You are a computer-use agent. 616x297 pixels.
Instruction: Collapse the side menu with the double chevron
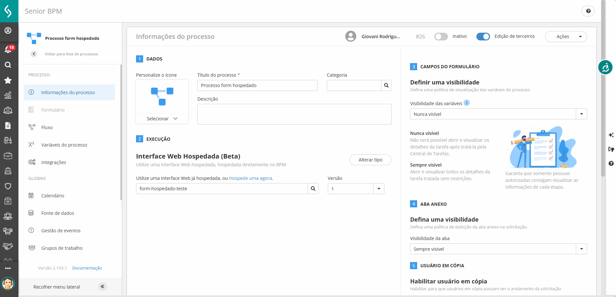(102, 287)
